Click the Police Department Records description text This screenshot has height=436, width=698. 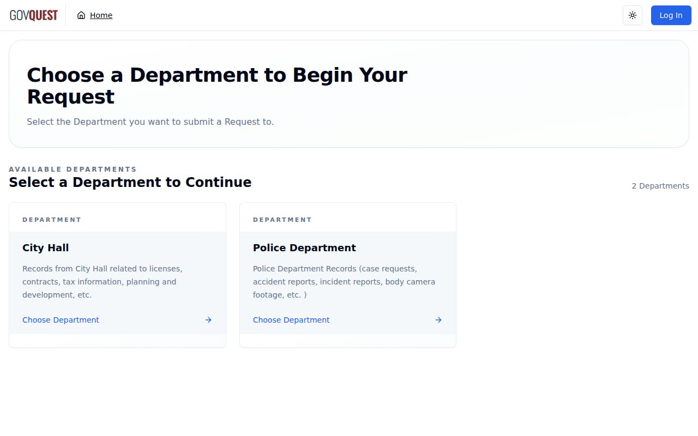tap(344, 282)
